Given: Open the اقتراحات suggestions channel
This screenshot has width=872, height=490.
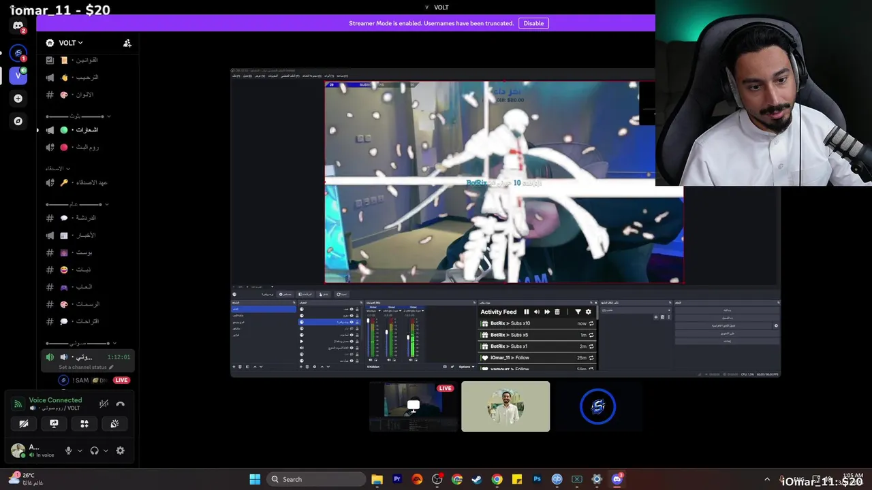Looking at the screenshot, I should [x=87, y=321].
